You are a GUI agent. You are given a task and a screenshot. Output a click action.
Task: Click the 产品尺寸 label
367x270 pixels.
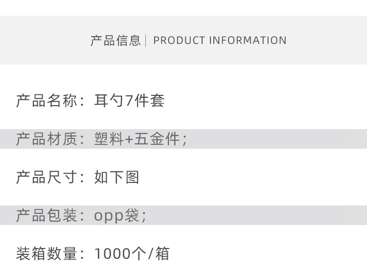[x=46, y=177]
